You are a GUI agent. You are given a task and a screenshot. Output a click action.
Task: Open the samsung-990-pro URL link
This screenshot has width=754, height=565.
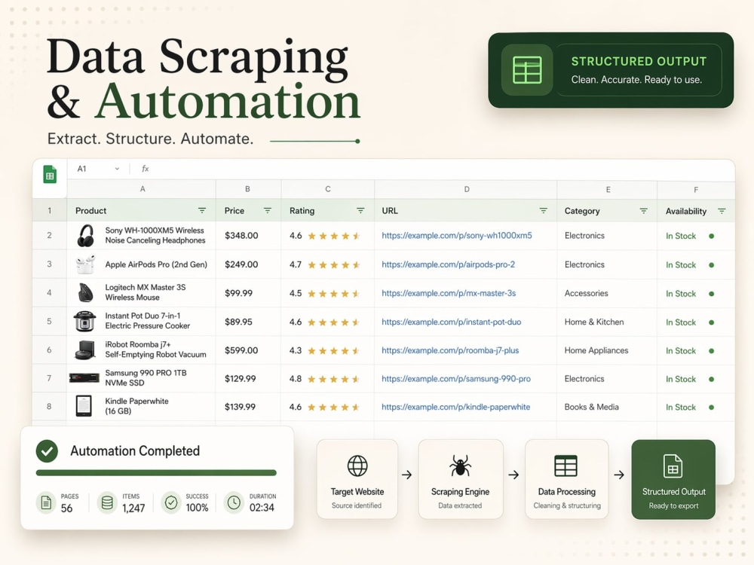[x=456, y=379]
